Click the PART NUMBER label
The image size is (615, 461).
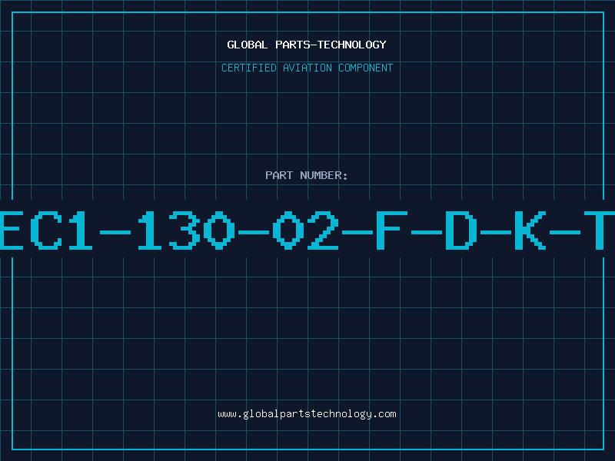307,175
